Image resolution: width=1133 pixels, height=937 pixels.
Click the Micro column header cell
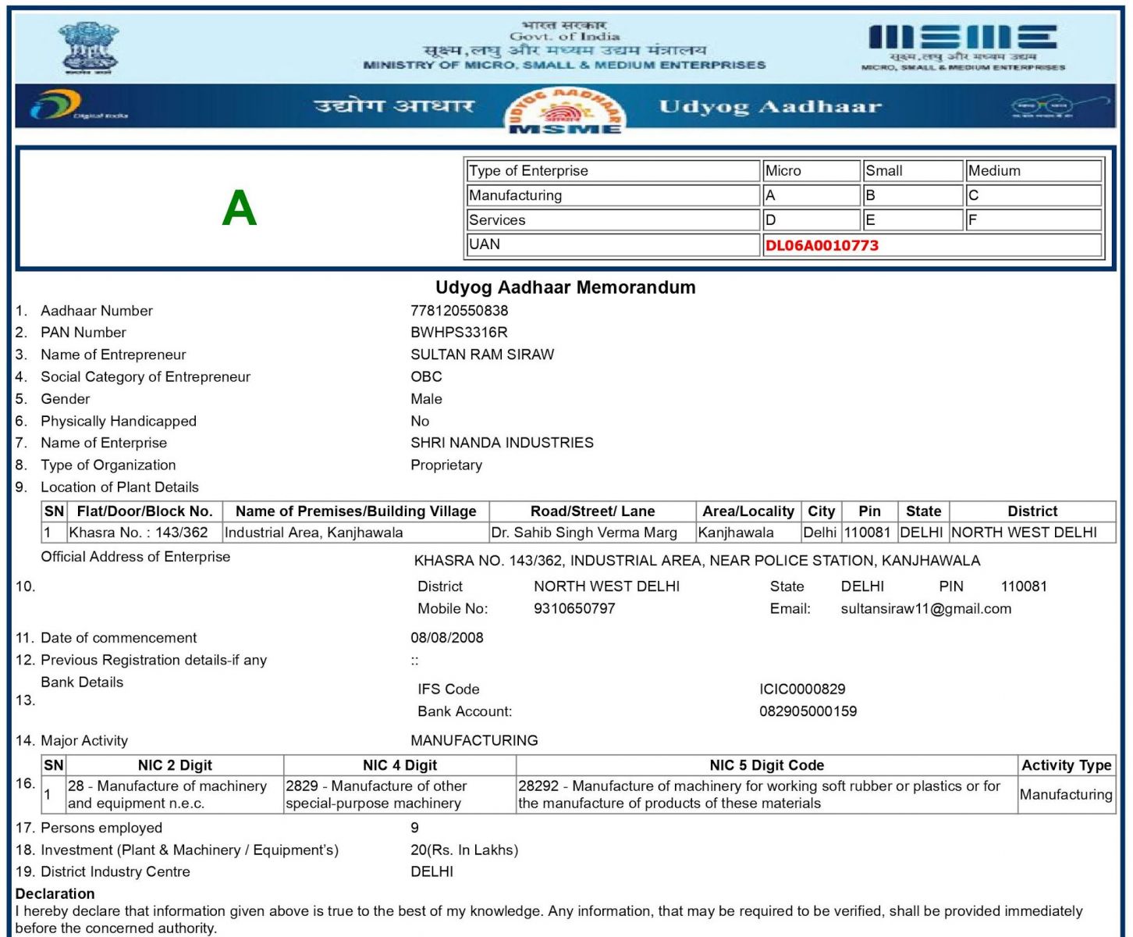(811, 171)
